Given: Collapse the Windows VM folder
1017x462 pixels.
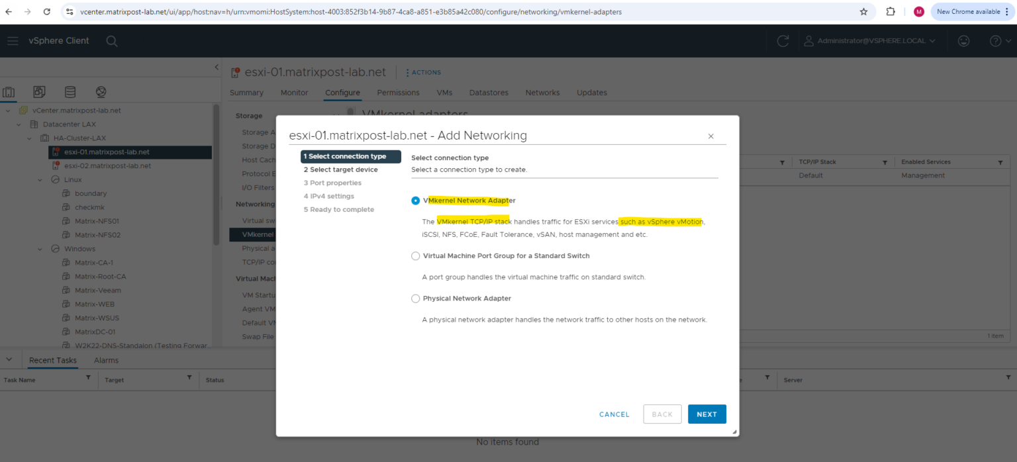Looking at the screenshot, I should click(x=38, y=248).
